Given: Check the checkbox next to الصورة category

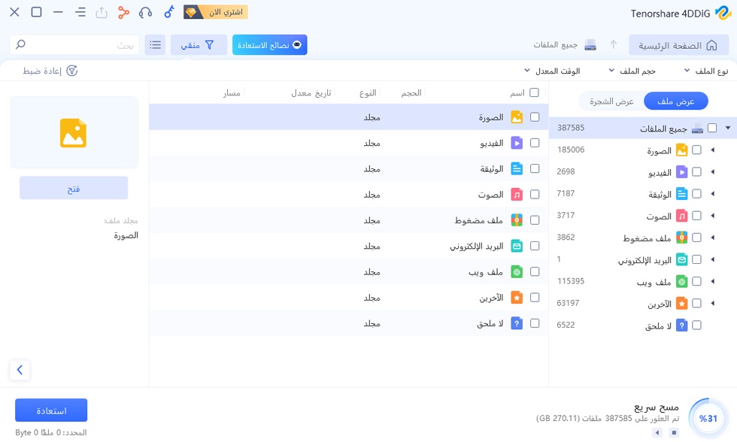Looking at the screenshot, I should pyautogui.click(x=696, y=150).
